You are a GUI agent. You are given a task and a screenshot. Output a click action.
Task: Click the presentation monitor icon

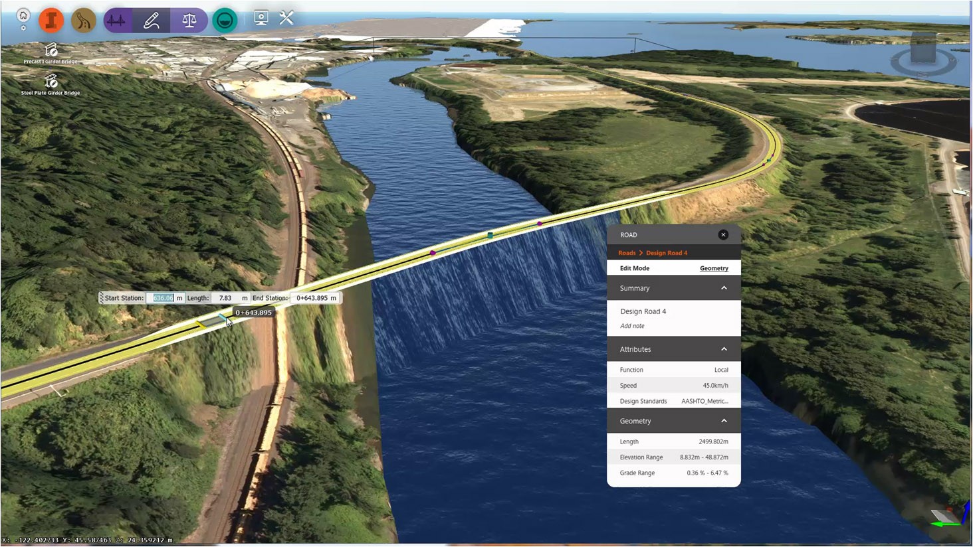point(261,18)
